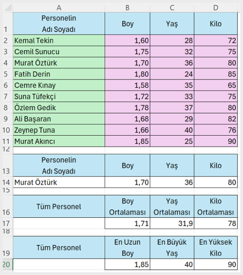
Task: Select column C header
Action: coord(172,8)
